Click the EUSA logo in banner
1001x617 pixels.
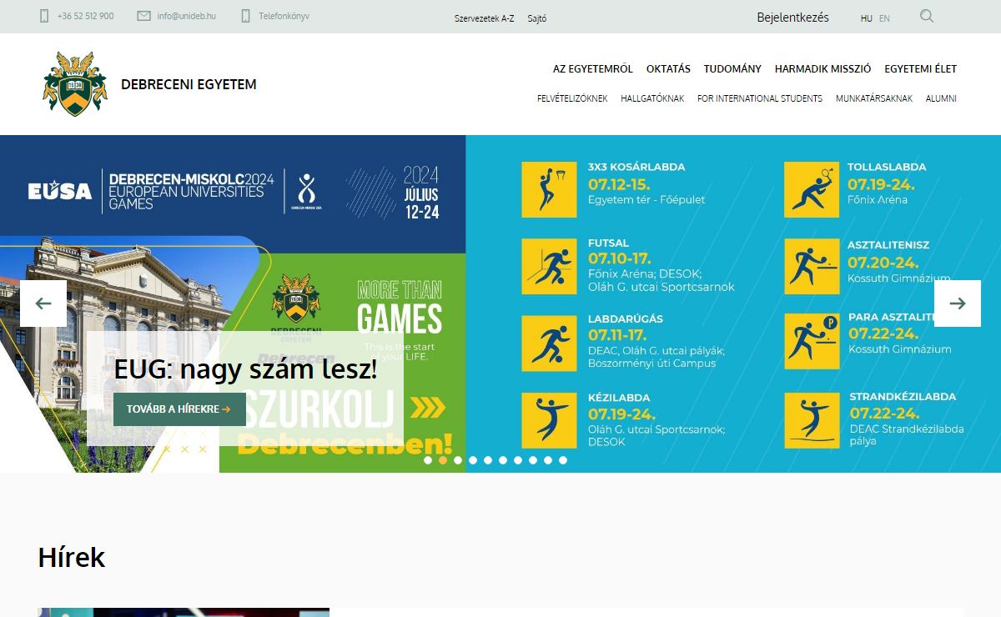(60, 192)
